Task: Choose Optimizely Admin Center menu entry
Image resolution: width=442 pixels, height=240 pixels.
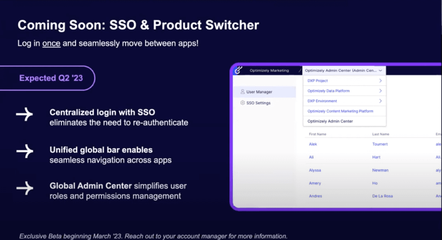Action: (x=330, y=121)
